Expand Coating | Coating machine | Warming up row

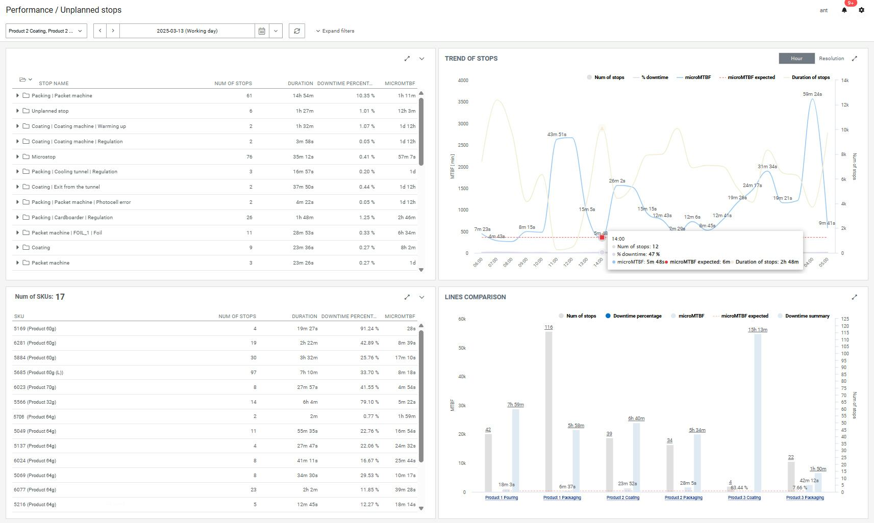coord(17,126)
